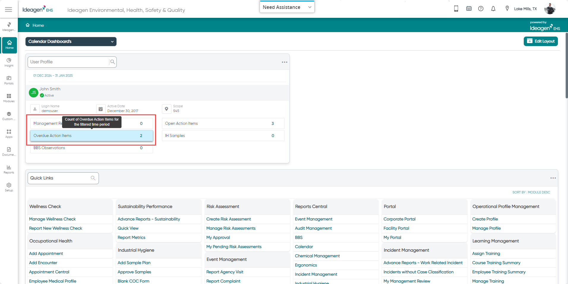Click the Ideagen sidebar shortcut icon

pyautogui.click(x=9, y=26)
